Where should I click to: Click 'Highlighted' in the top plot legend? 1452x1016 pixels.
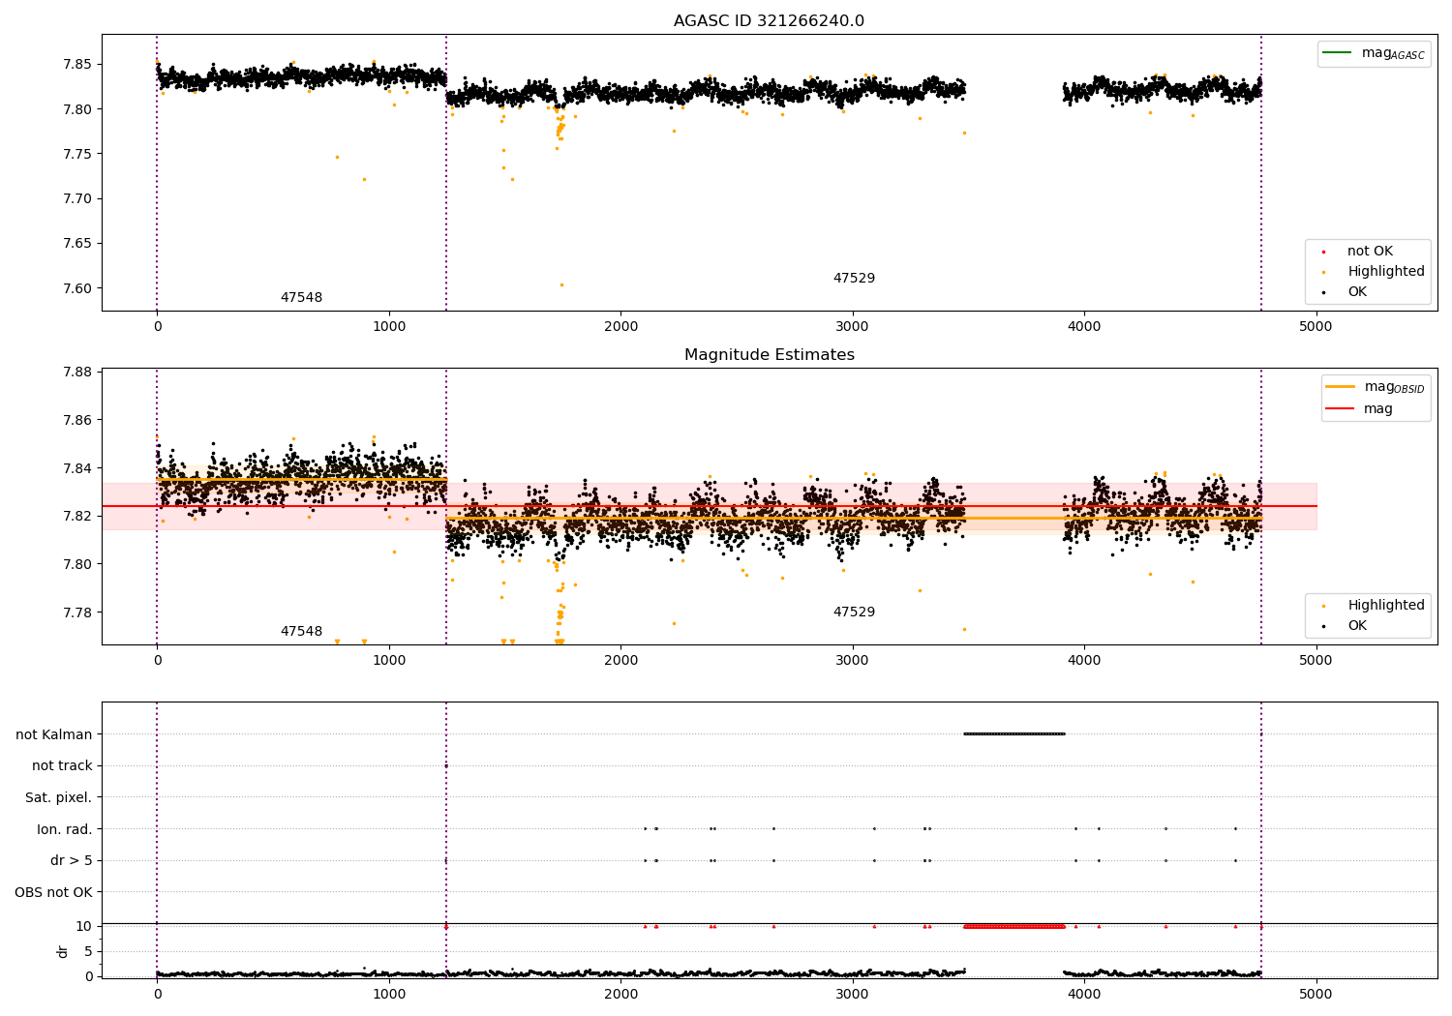click(1386, 272)
